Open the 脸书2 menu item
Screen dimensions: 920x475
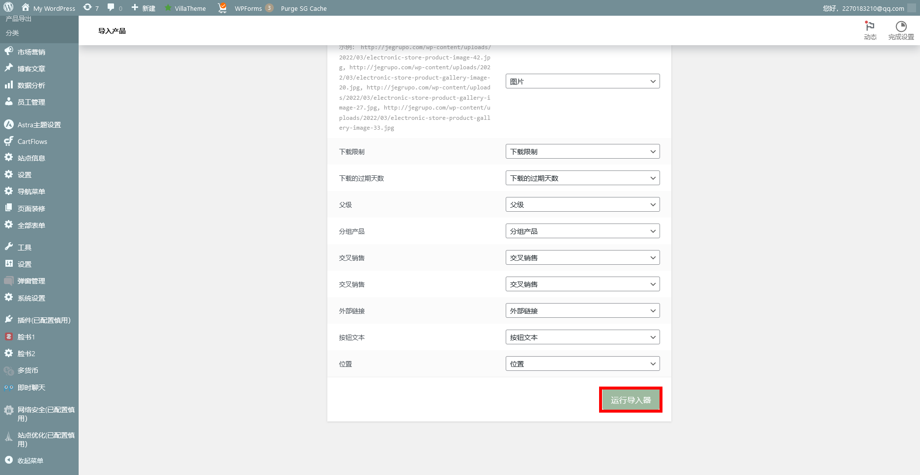point(27,354)
